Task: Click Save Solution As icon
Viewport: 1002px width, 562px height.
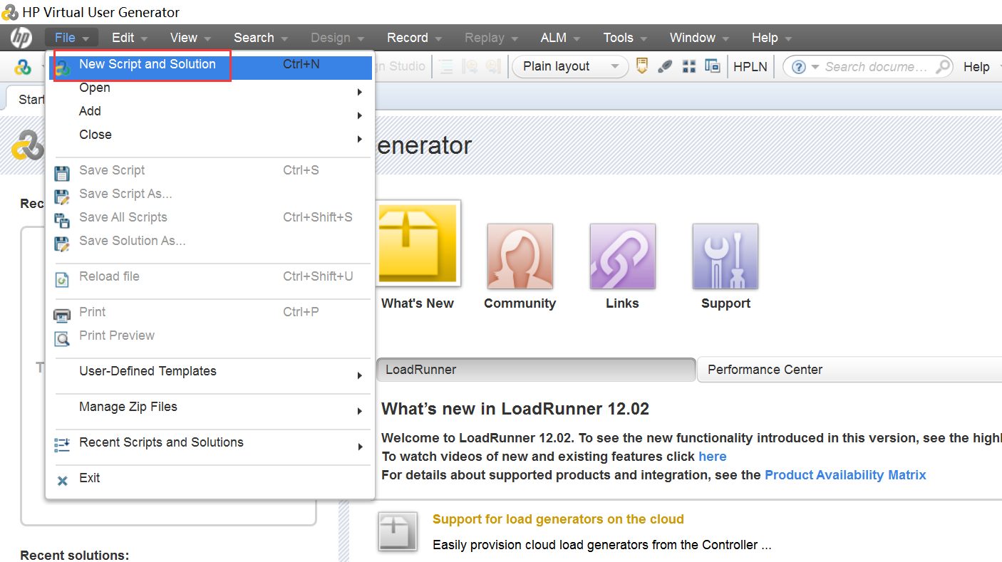Action: coord(63,243)
